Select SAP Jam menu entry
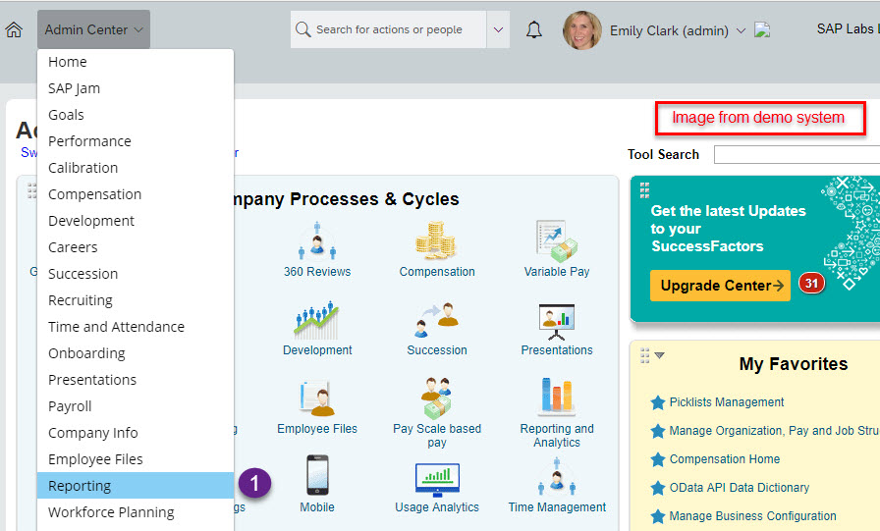The width and height of the screenshot is (880, 531). (x=136, y=88)
